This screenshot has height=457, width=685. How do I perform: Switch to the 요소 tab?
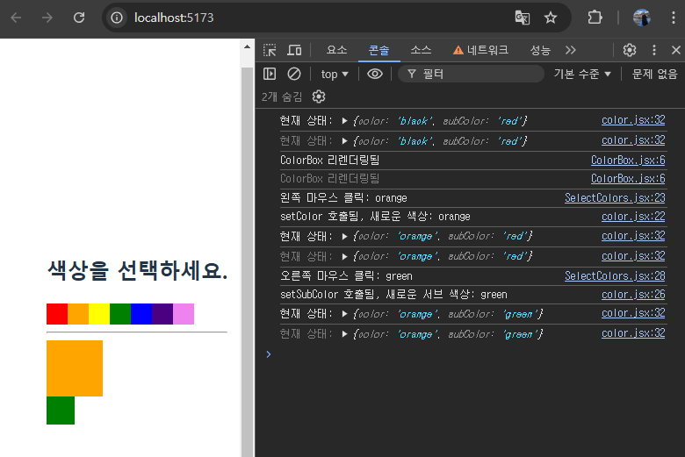[337, 50]
